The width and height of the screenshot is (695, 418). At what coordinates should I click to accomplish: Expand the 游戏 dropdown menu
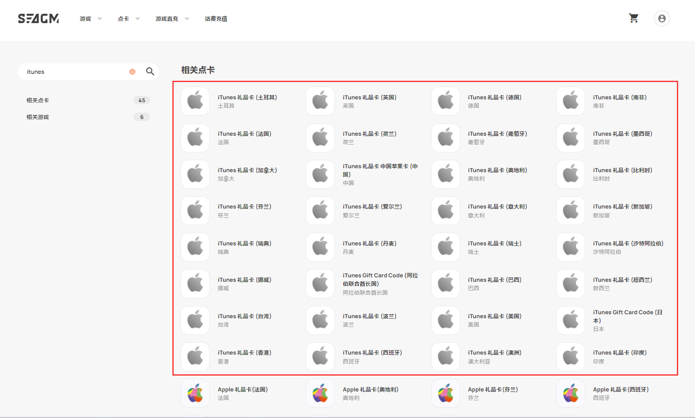pyautogui.click(x=91, y=19)
